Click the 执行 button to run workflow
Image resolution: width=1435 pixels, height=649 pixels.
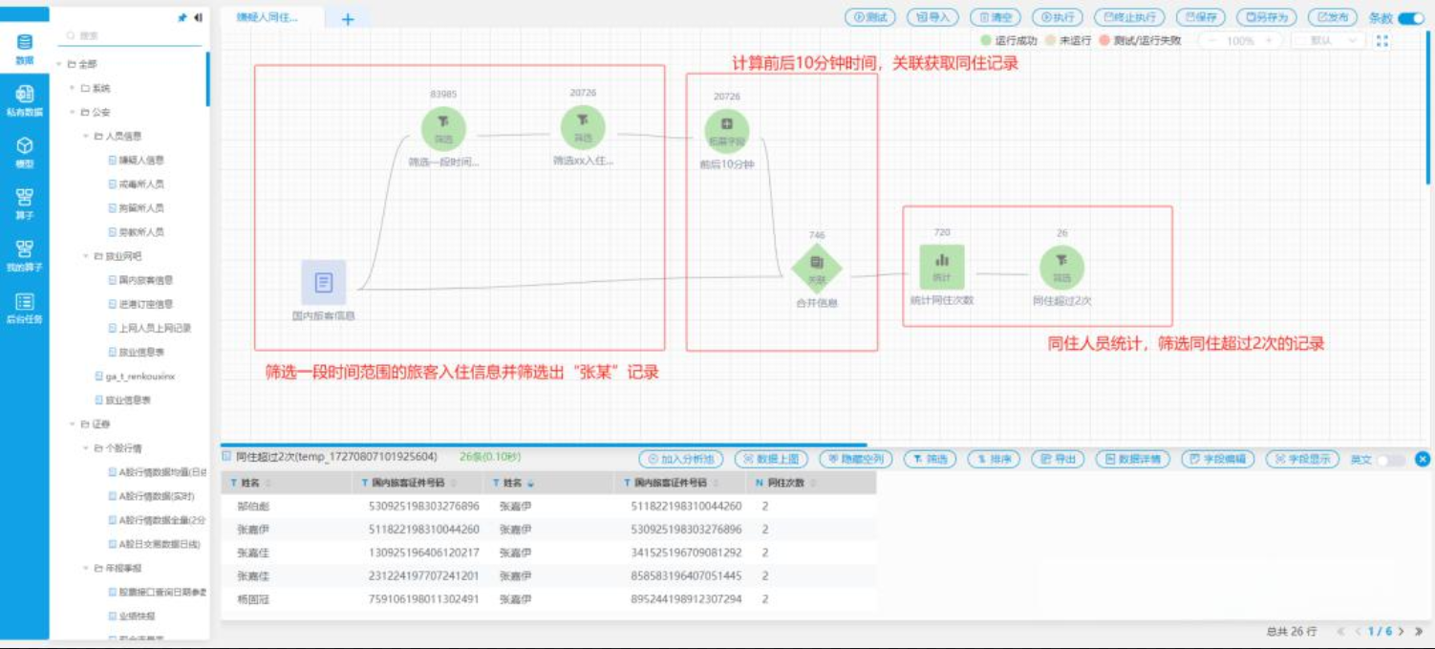point(1059,17)
